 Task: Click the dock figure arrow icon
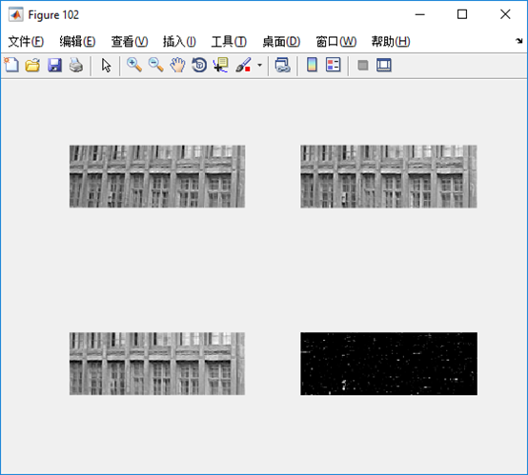(518, 41)
